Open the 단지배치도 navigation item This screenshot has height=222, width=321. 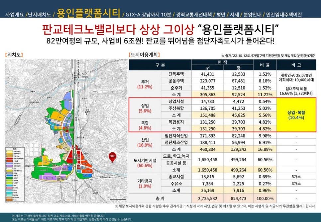(39, 15)
